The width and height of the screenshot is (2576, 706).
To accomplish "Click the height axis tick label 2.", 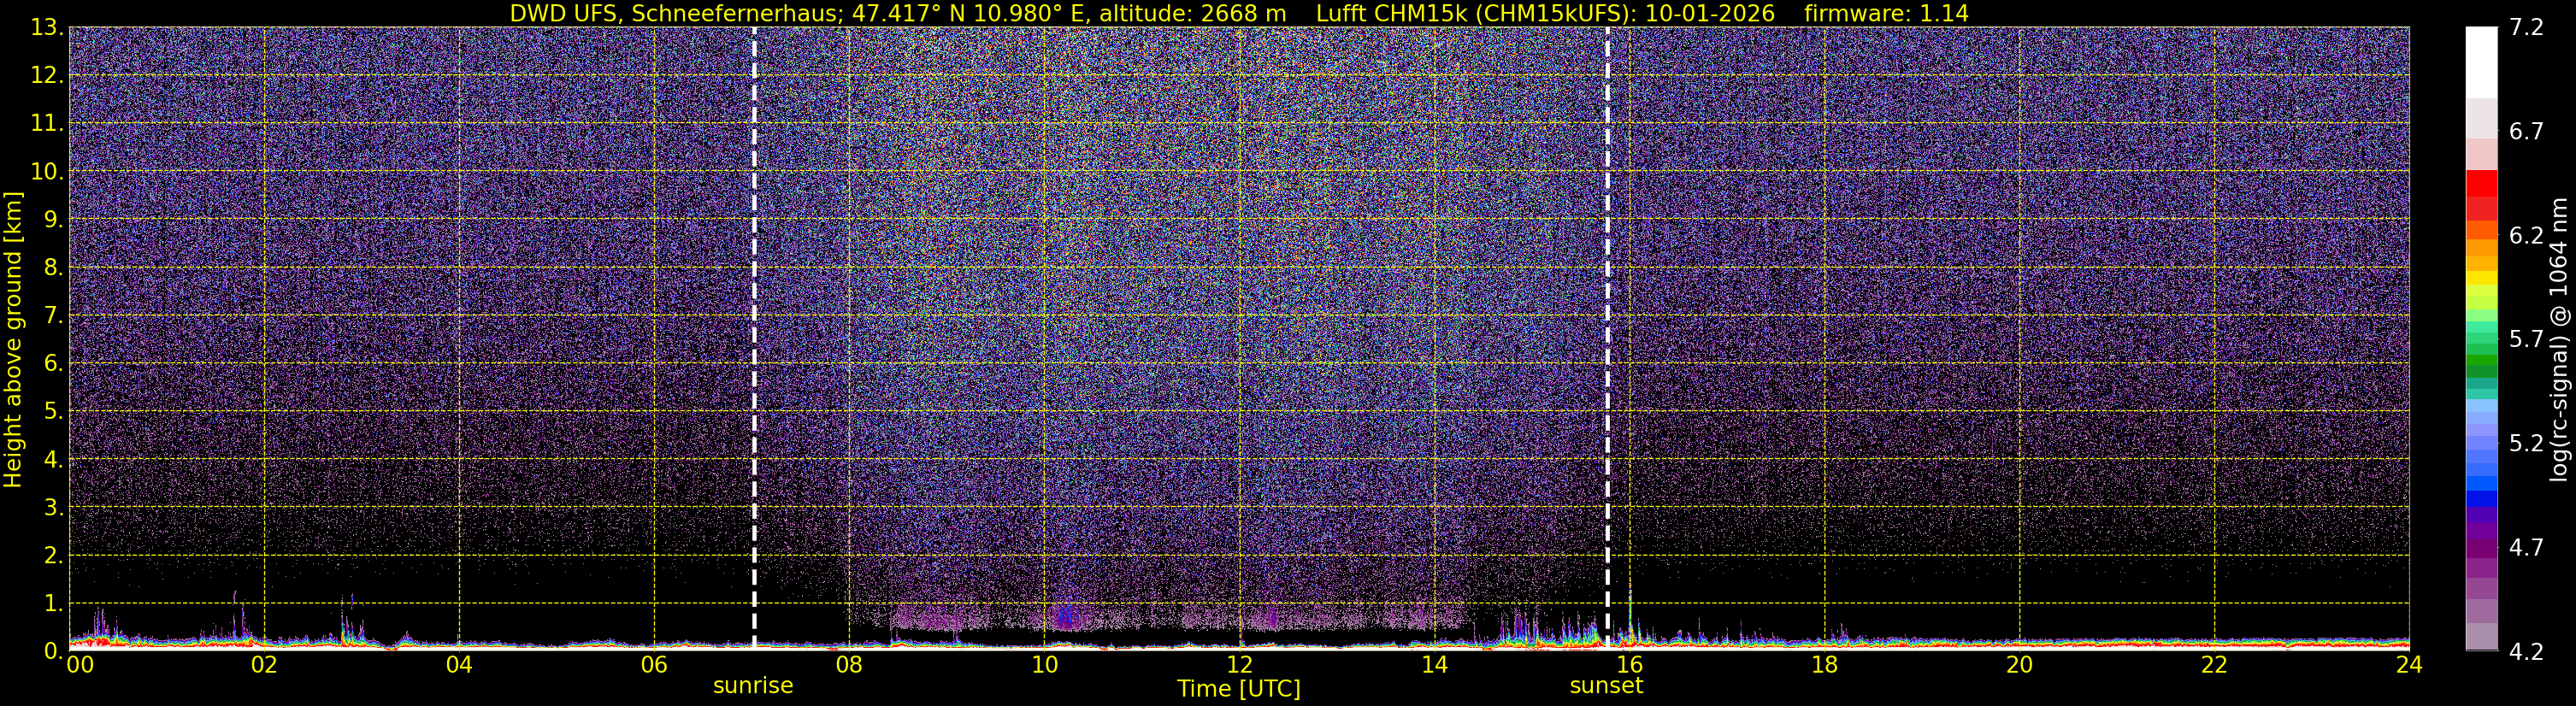I will (53, 556).
